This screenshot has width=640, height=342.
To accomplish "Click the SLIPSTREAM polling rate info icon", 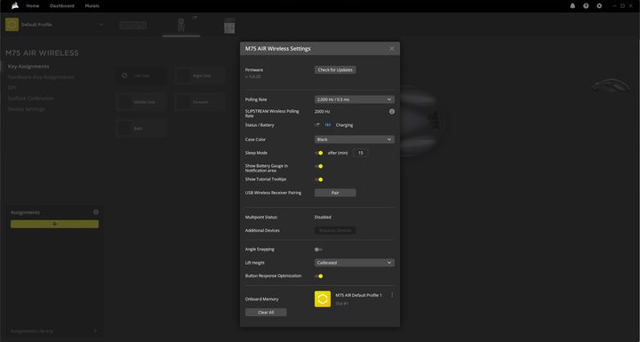I will [x=392, y=111].
